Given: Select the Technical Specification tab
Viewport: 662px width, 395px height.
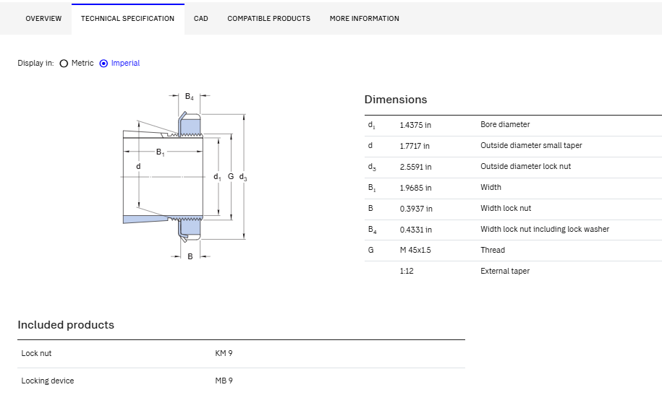Looking at the screenshot, I should pos(127,19).
